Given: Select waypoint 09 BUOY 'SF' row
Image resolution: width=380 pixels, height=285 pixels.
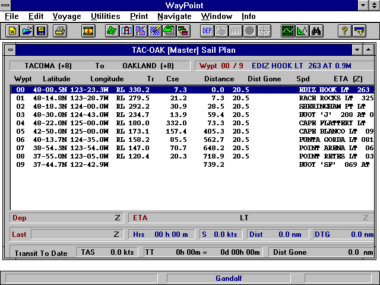Looking at the screenshot, I should click(192, 164).
